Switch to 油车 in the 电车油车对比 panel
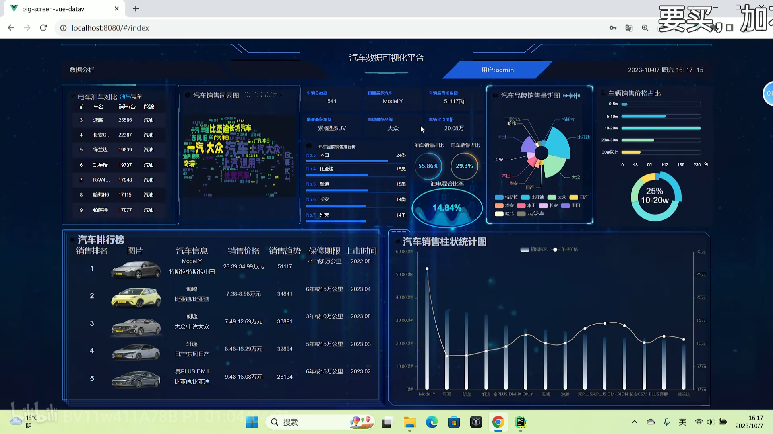773x434 pixels. click(x=124, y=97)
